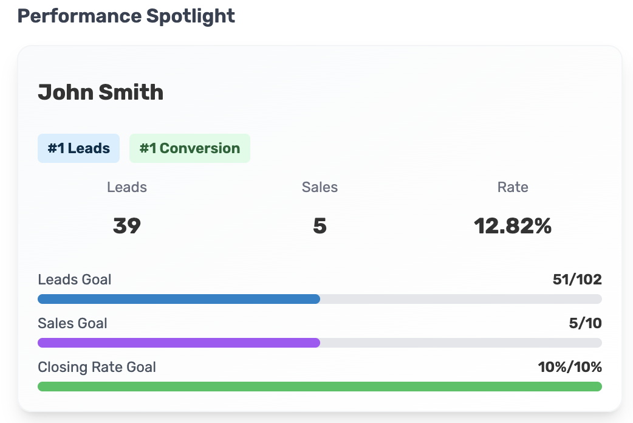Select the 39 leads count value
633x423 pixels.
127,226
